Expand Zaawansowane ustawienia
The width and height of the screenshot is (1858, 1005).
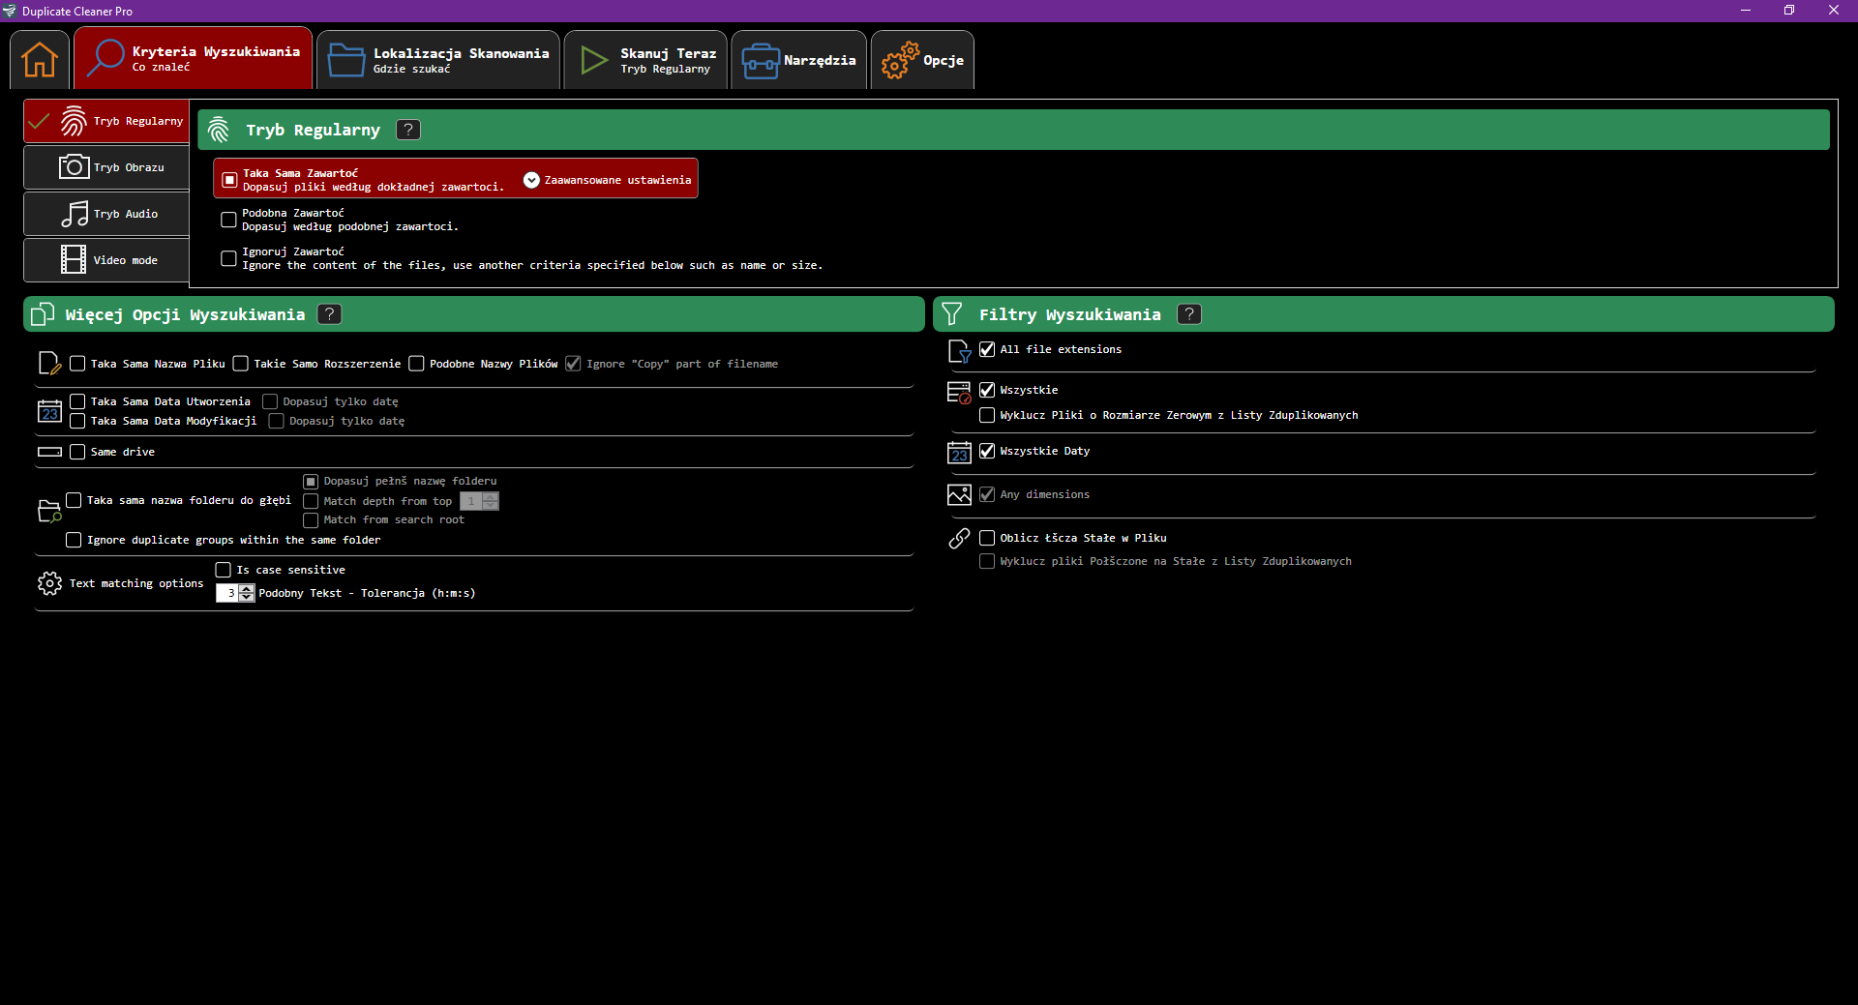coord(608,180)
